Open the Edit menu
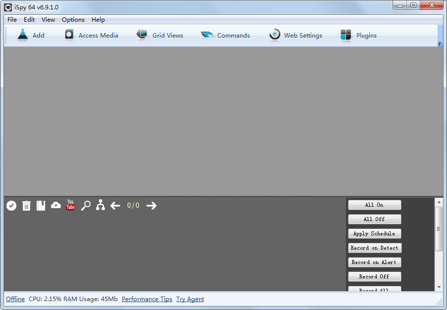 [x=29, y=20]
